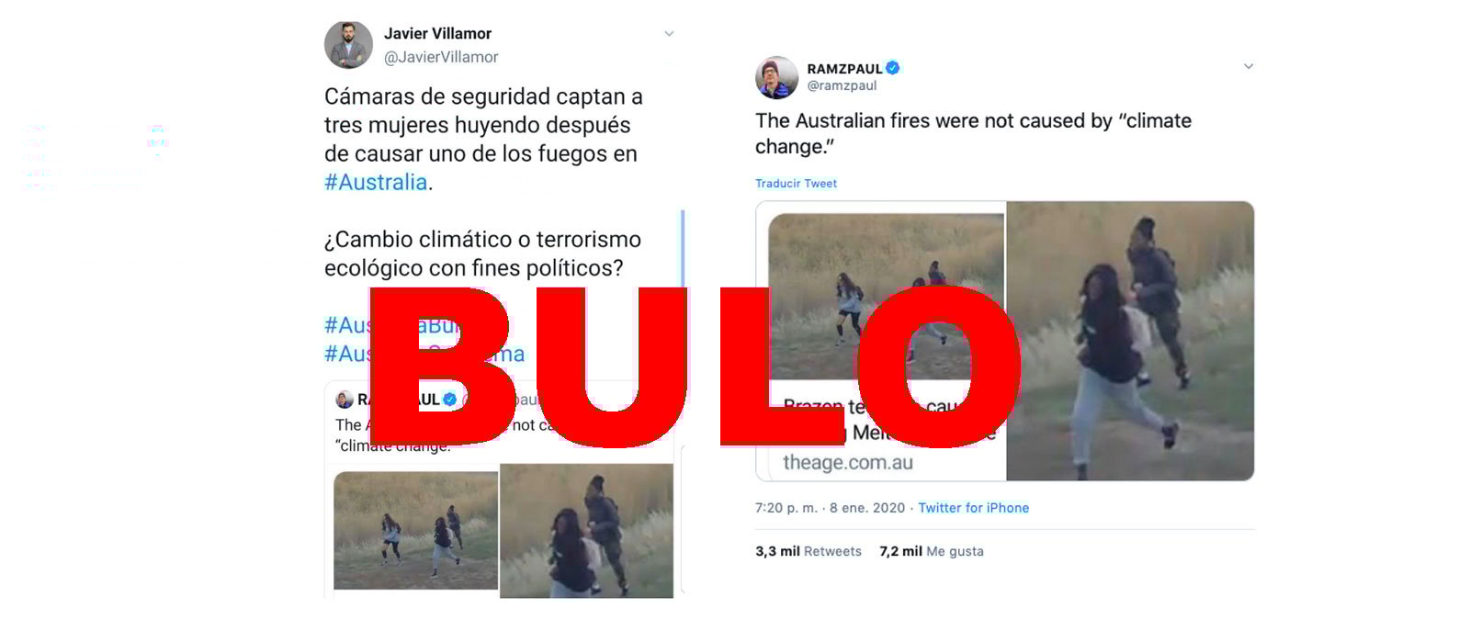Click the RAMZPAUL display name
Image resolution: width=1470 pixels, height=620 pixels.
click(x=844, y=69)
